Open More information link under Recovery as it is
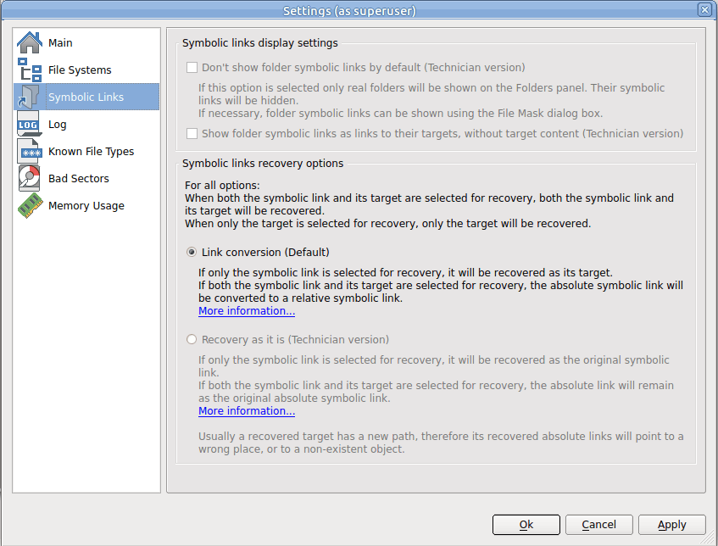The image size is (718, 546). tap(247, 411)
